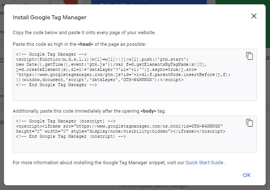Click the 'Paste this code as high' instruction
This screenshot has height=190, width=270.
[79, 44]
